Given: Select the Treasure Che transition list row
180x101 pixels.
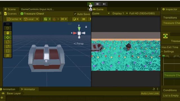Looking at the screenshot, I should pyautogui.click(x=171, y=23).
